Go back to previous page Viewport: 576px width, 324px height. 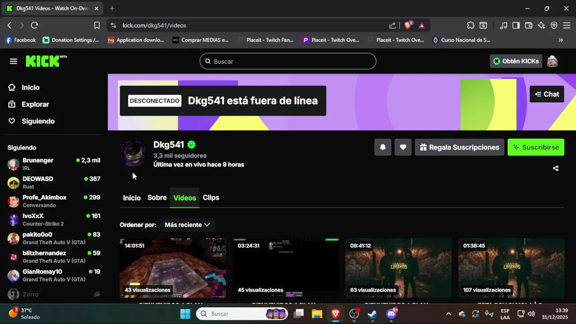click(x=9, y=25)
